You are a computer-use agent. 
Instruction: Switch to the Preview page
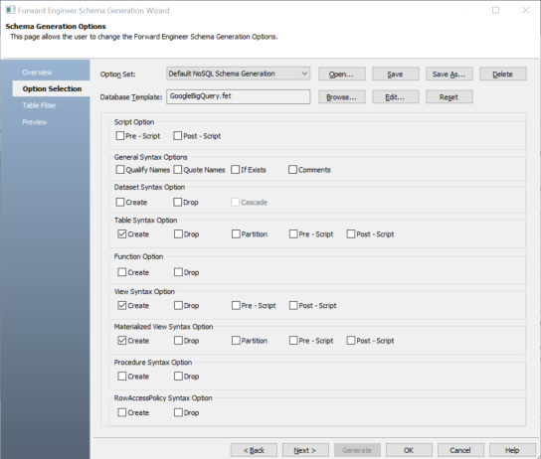pyautogui.click(x=35, y=122)
